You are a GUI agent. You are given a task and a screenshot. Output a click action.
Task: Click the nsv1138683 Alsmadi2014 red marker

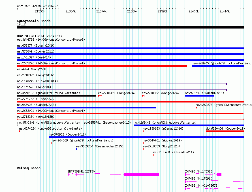143,131
